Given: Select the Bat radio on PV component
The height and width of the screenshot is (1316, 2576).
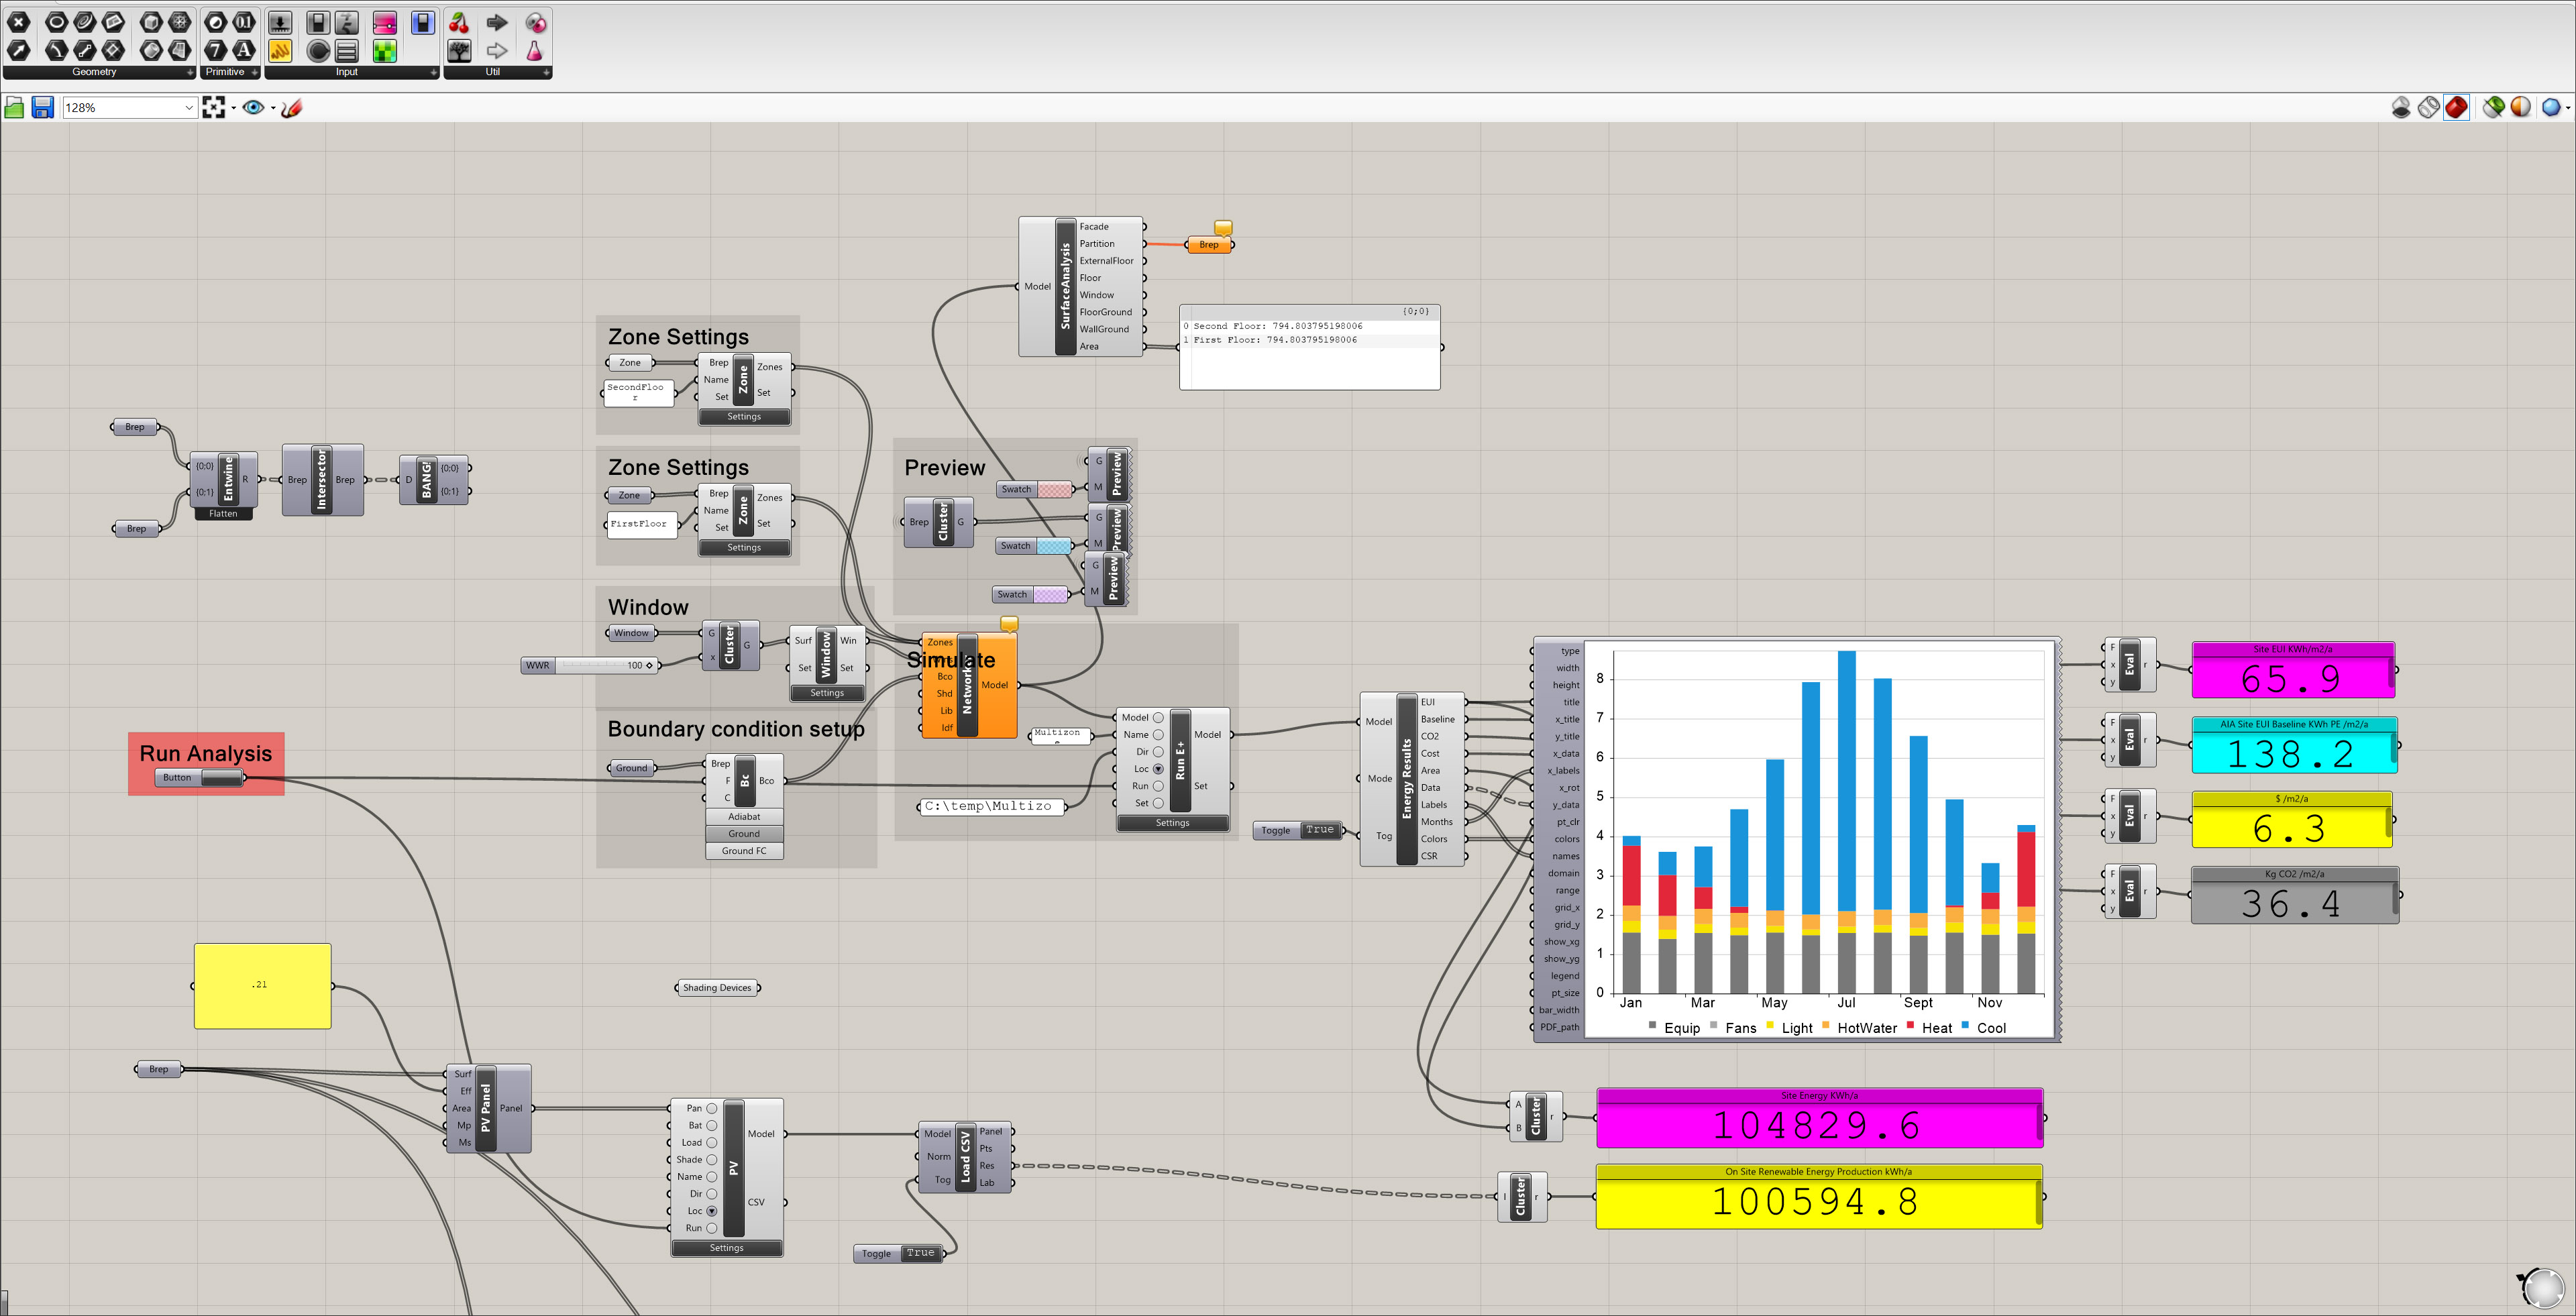Looking at the screenshot, I should coord(712,1125).
